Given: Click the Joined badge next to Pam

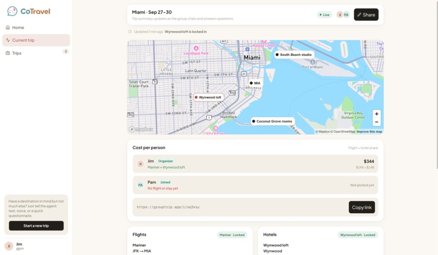Looking at the screenshot, I should pos(165,182).
